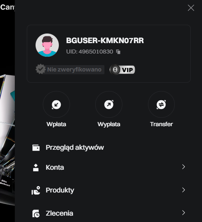
Task: Click the Nie zweryfikowano status label
Action: pyautogui.click(x=74, y=69)
